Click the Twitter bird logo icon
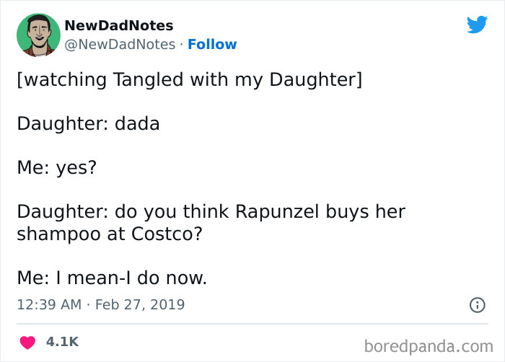 pos(477,25)
